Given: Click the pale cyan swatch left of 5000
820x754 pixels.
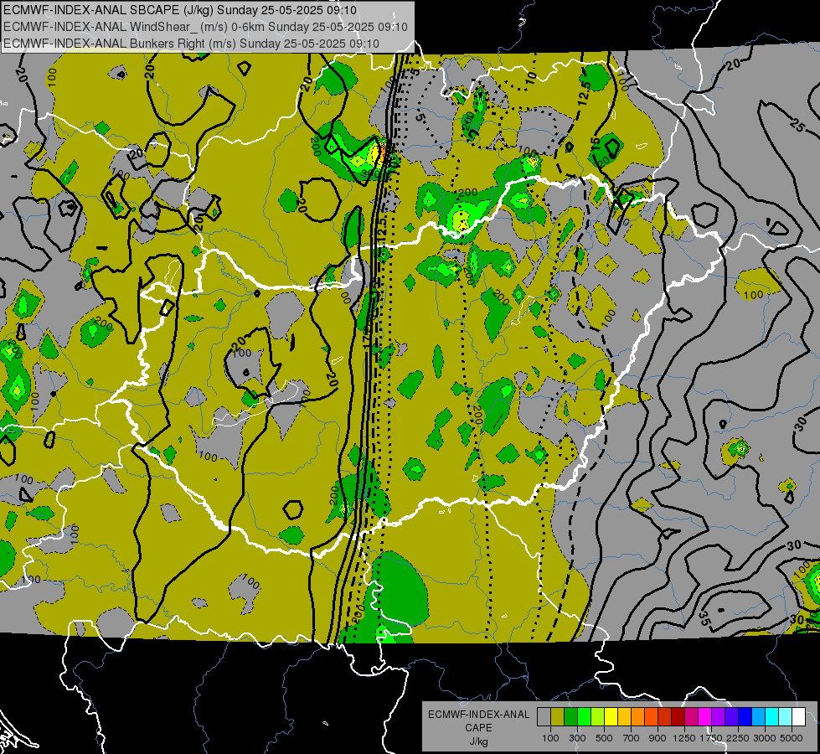Looking at the screenshot, I should click(786, 717).
